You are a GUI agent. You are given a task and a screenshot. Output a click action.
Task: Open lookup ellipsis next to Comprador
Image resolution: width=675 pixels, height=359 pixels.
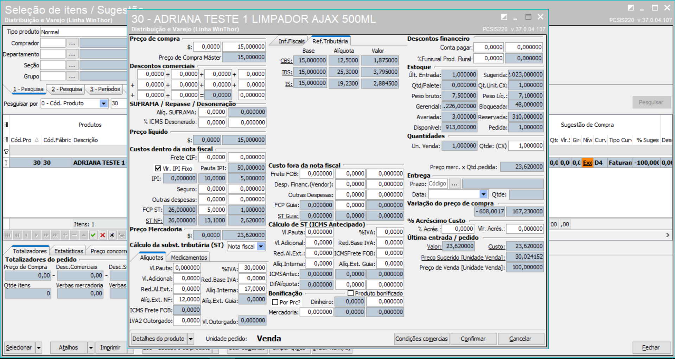(x=72, y=43)
